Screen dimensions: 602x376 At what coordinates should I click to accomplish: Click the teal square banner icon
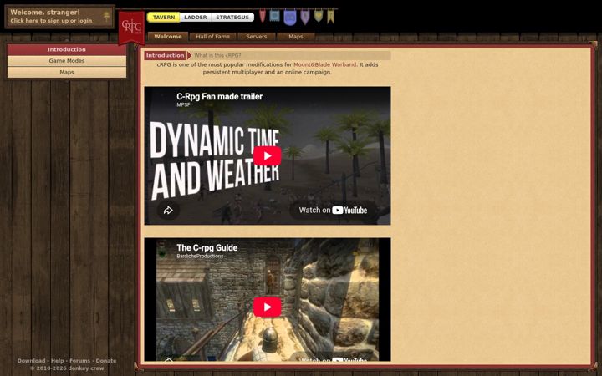point(274,15)
